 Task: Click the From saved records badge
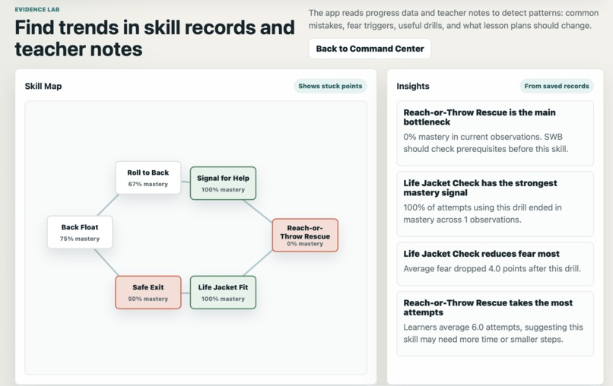[x=557, y=86]
